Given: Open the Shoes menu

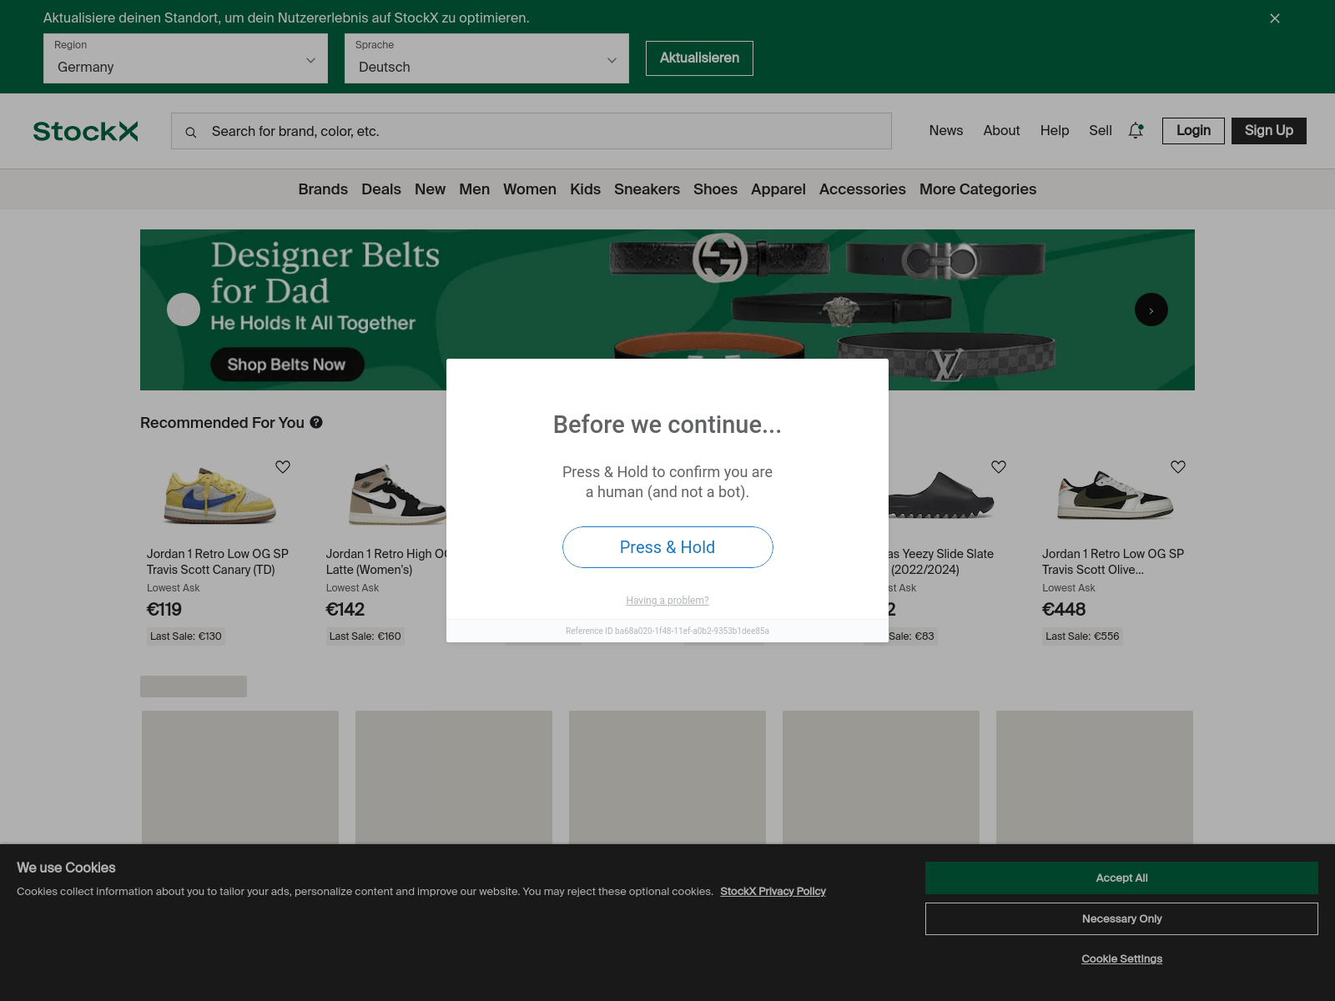Looking at the screenshot, I should tap(715, 189).
